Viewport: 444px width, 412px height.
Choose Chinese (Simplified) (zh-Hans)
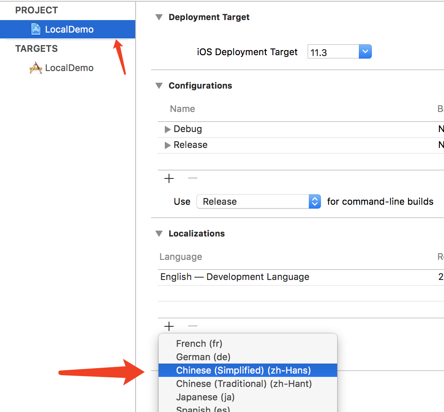tap(248, 370)
